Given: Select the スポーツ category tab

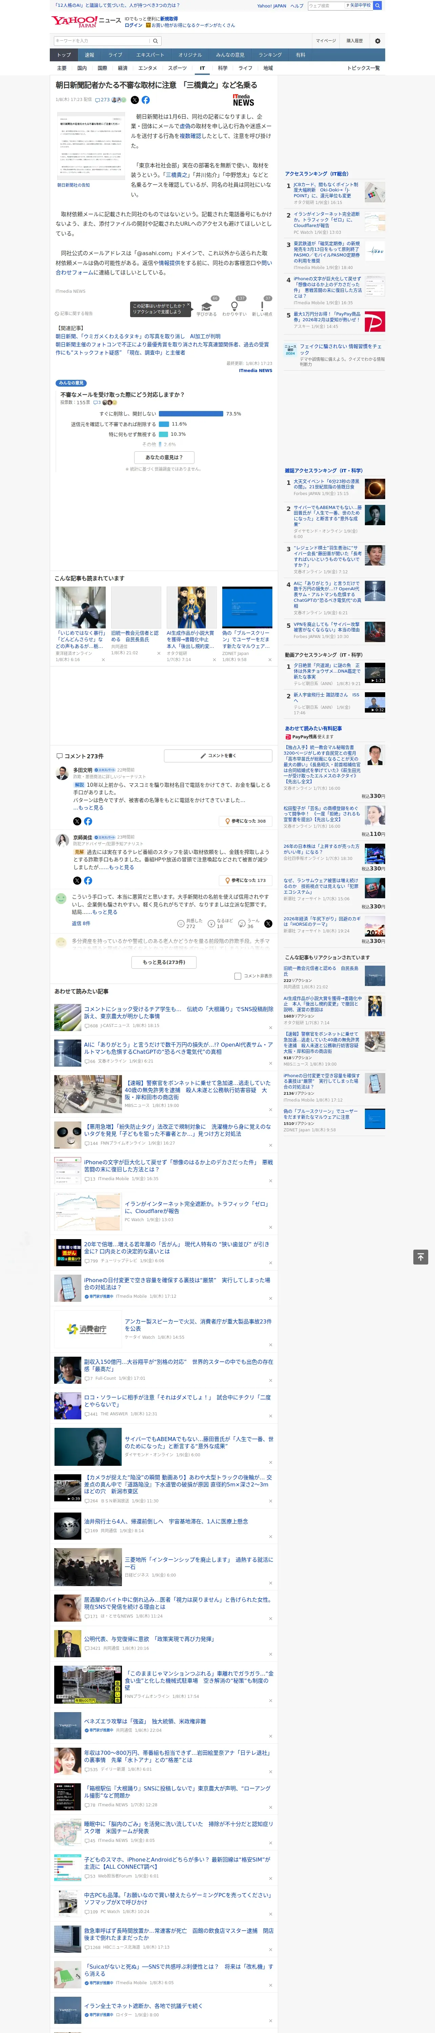Looking at the screenshot, I should 178,68.
